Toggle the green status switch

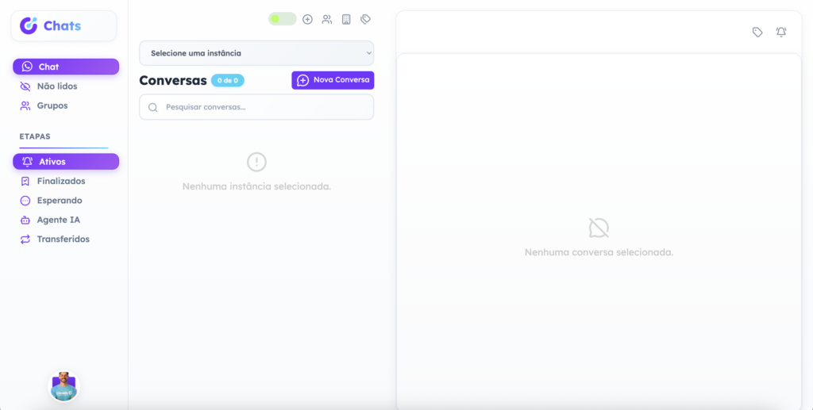tap(282, 19)
